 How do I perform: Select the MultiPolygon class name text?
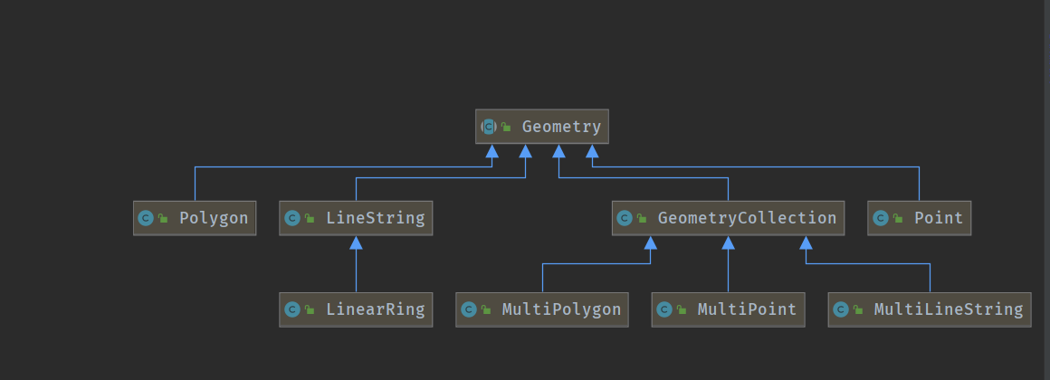pyautogui.click(x=561, y=309)
